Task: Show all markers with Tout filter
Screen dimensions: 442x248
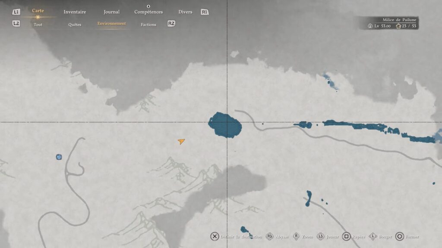Action: pyautogui.click(x=38, y=25)
